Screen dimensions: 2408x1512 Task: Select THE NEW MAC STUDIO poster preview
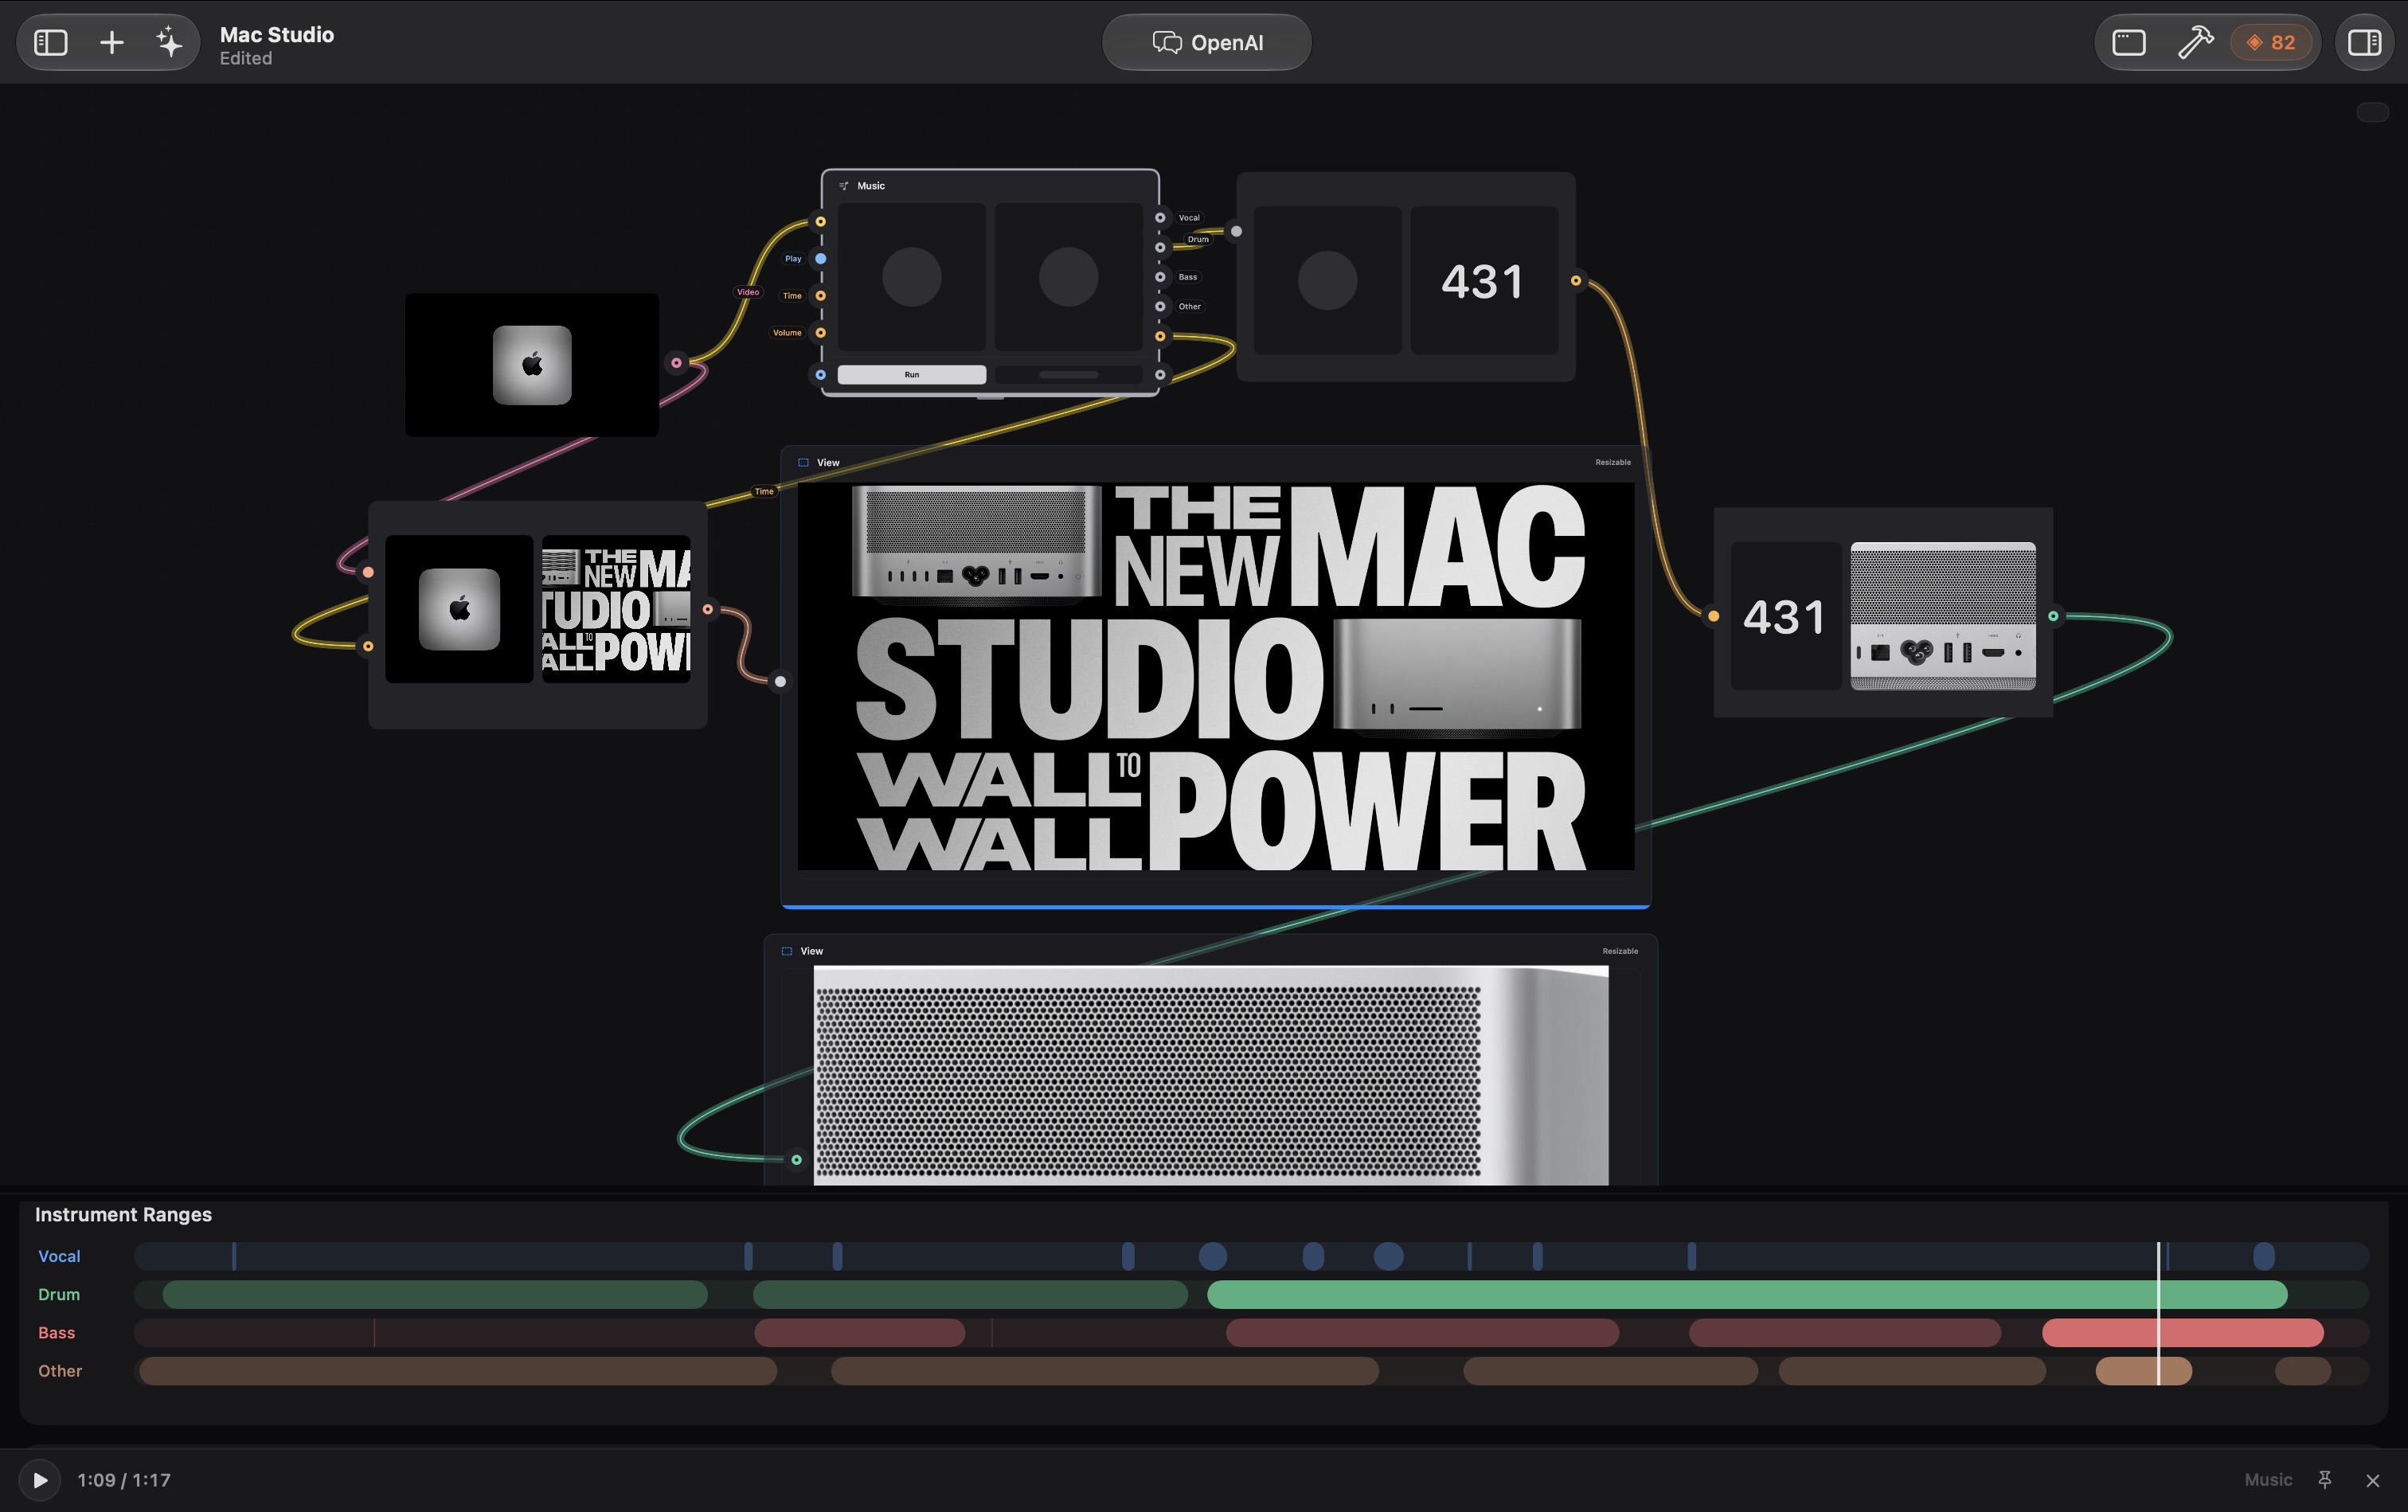point(1215,677)
